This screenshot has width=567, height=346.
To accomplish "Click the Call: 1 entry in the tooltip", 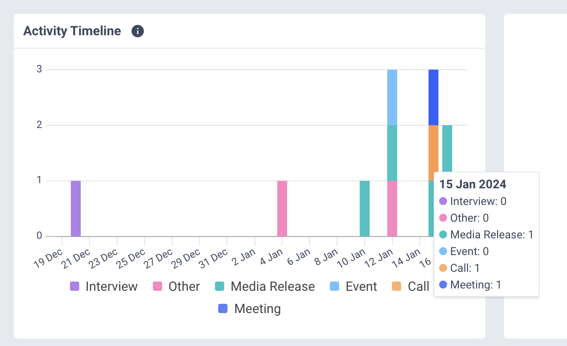I will pos(459,268).
